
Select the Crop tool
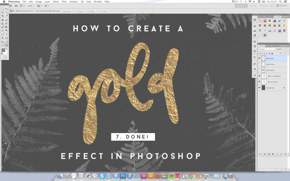[3, 16]
